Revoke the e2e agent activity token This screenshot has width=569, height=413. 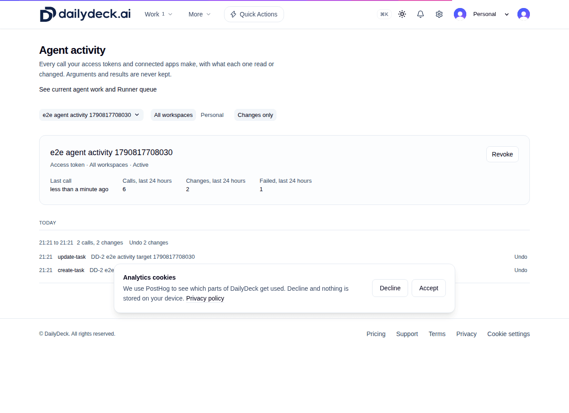[x=502, y=154]
